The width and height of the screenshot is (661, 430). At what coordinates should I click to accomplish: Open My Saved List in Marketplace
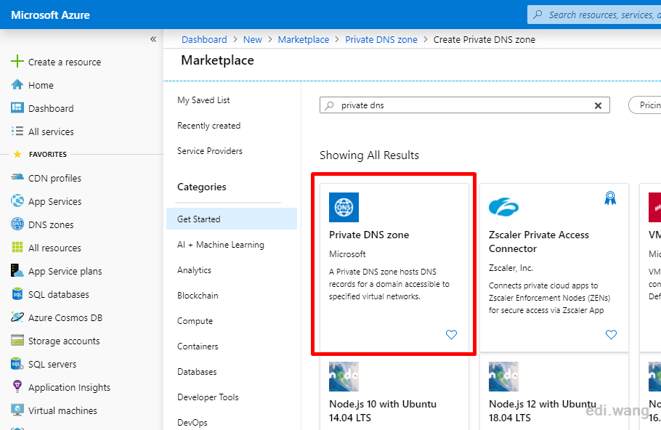coord(203,100)
